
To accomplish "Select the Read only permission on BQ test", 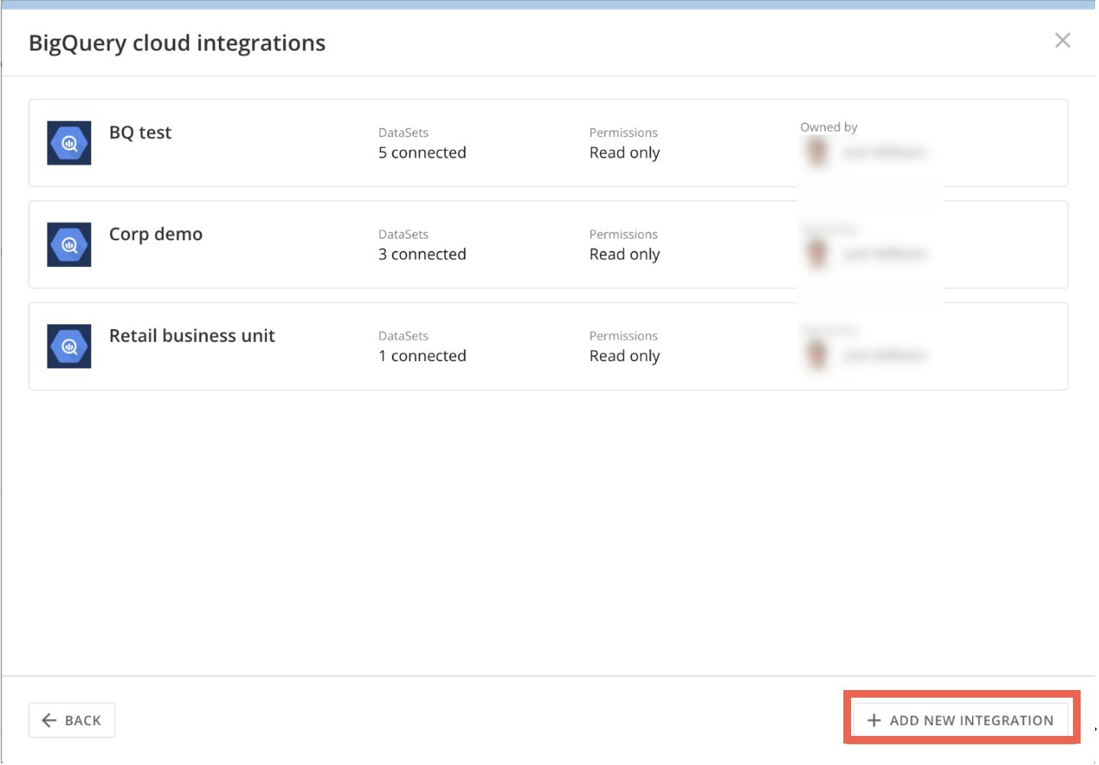I will pos(625,152).
